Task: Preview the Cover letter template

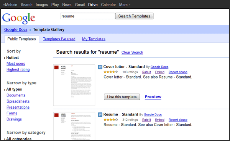Action: point(153,97)
